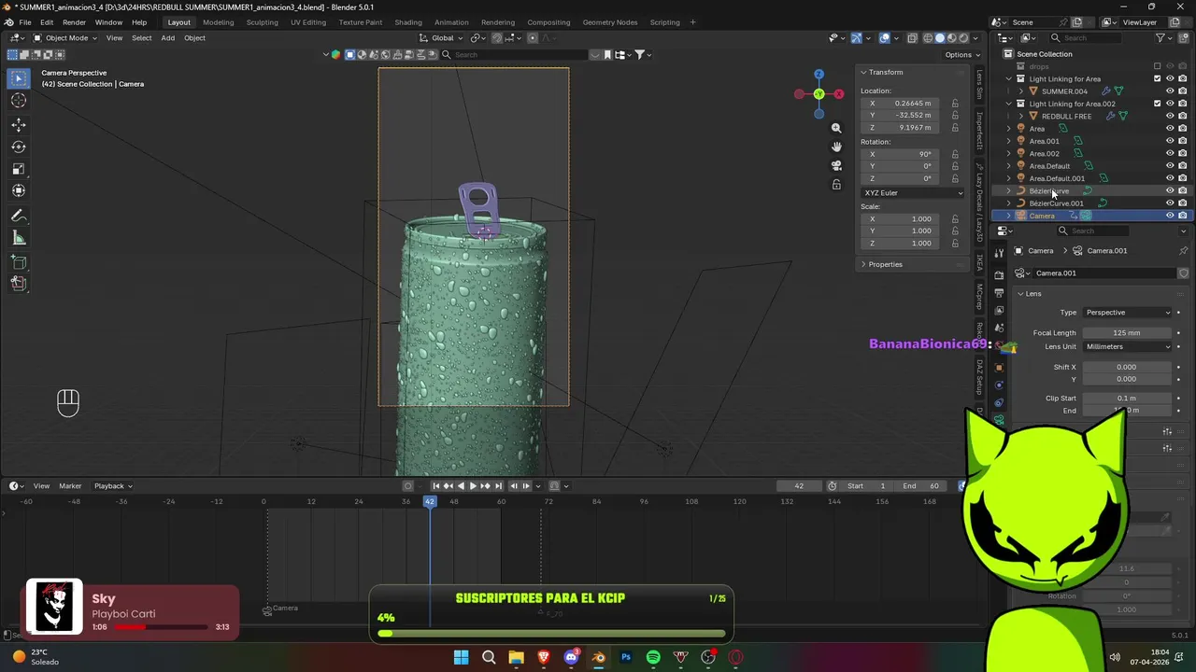Click the Focal Length 125 mm field
This screenshot has width=1196, height=672.
pos(1127,333)
